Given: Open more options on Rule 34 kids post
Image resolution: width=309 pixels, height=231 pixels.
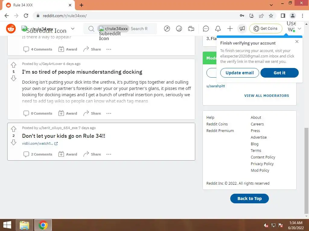Looking at the screenshot, I should (109, 154).
